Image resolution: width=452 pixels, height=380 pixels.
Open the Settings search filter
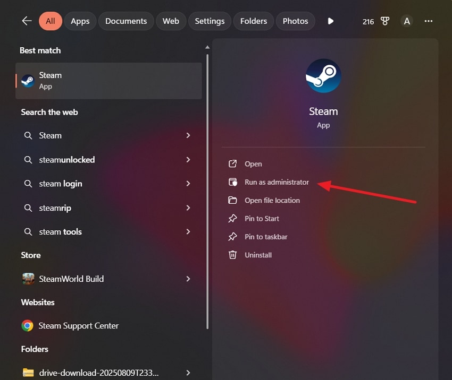[210, 21]
